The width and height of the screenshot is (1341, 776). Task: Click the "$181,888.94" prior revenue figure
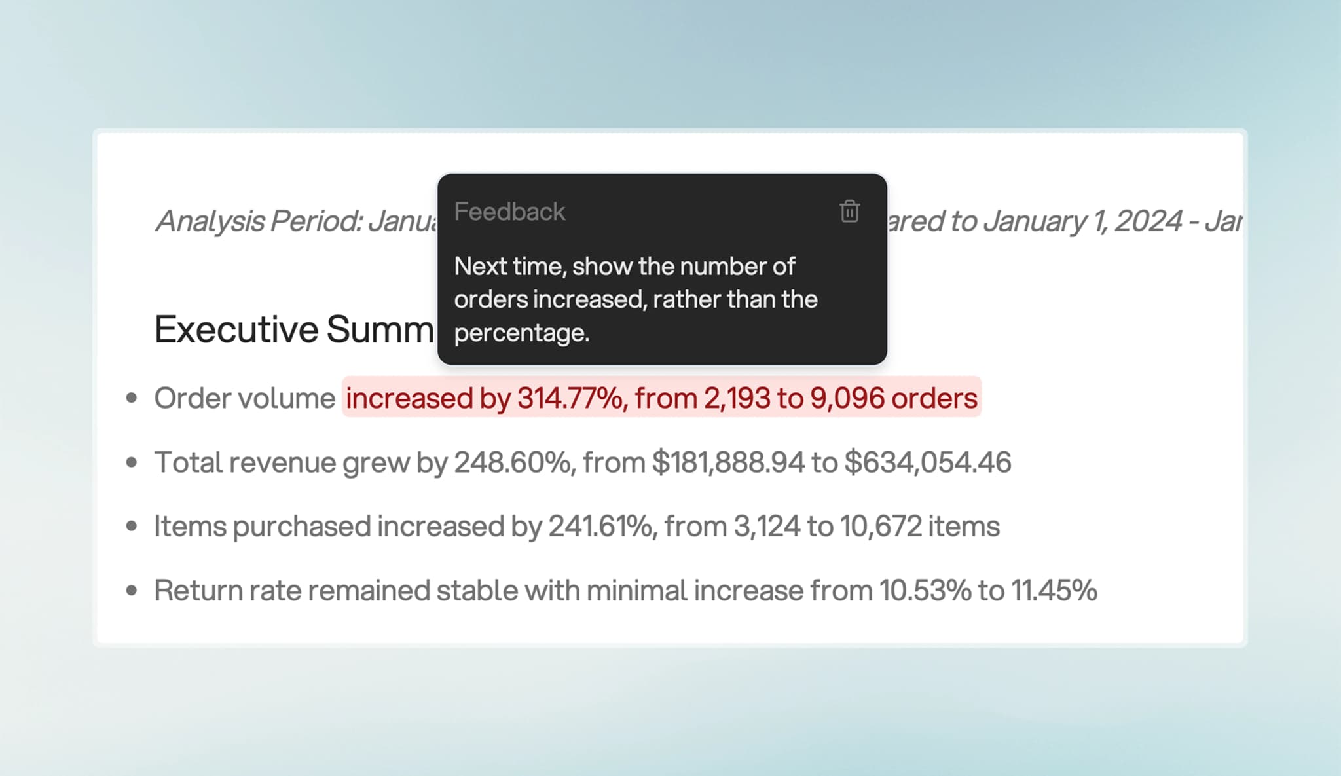click(727, 462)
